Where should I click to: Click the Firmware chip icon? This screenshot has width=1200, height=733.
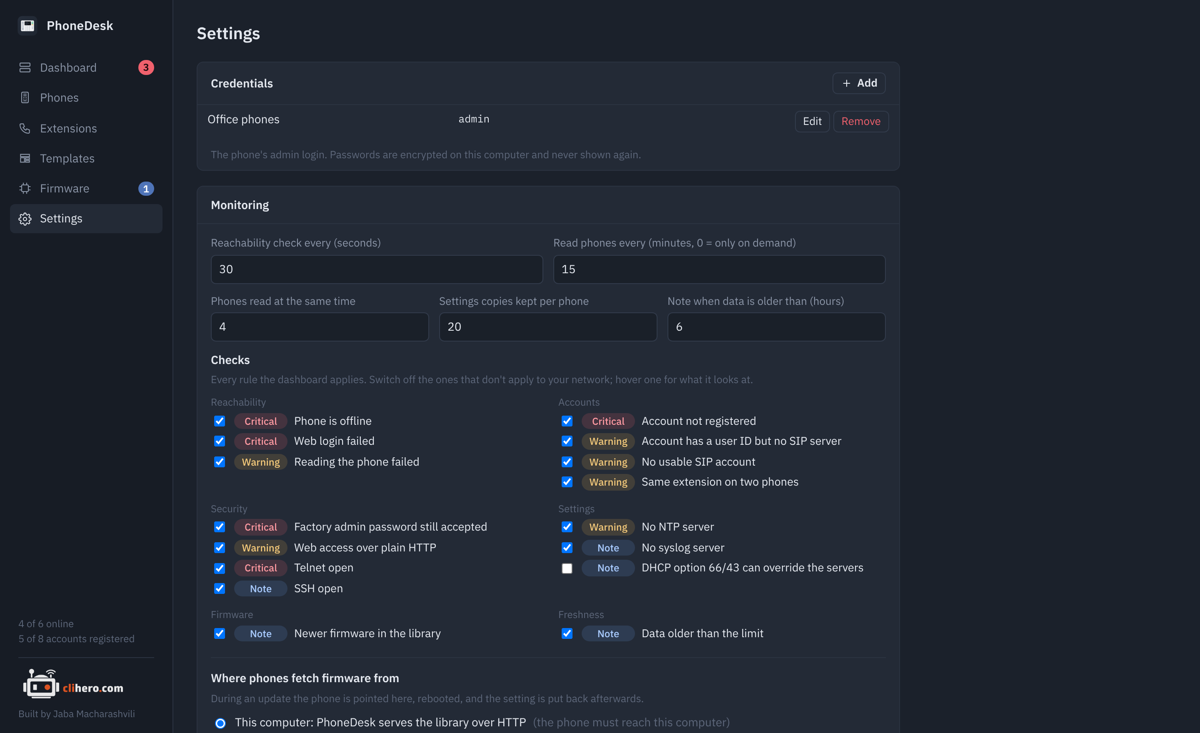point(25,188)
